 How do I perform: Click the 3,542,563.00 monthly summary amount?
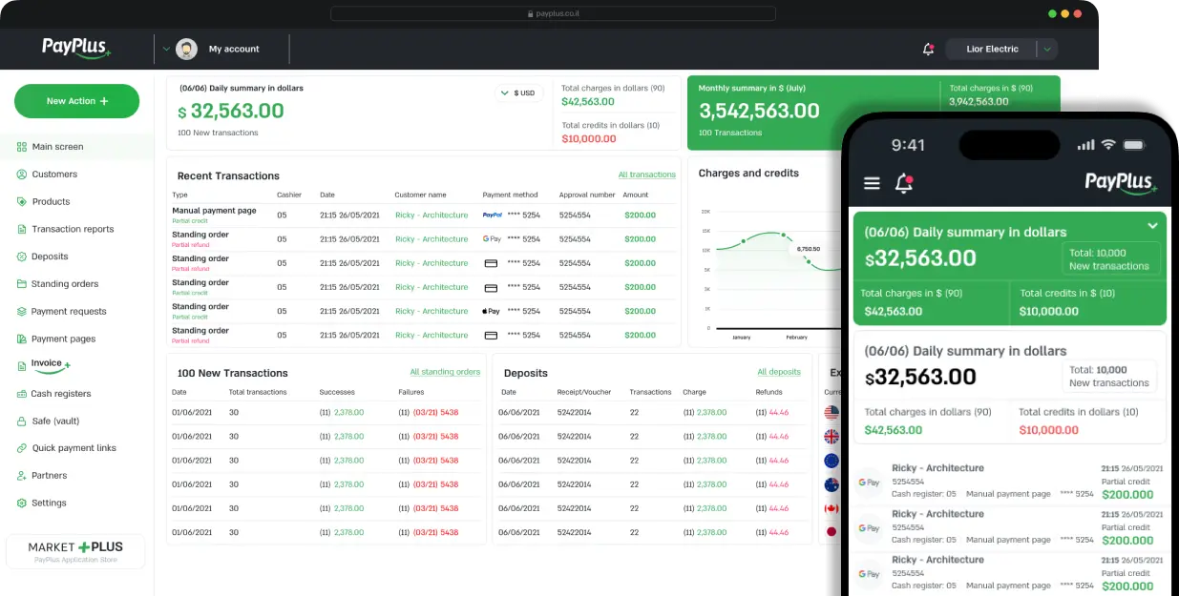(759, 111)
